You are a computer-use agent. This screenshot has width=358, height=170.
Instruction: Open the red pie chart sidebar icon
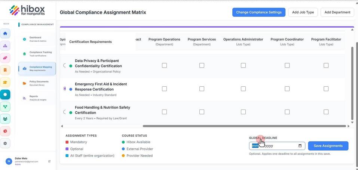tap(5, 131)
